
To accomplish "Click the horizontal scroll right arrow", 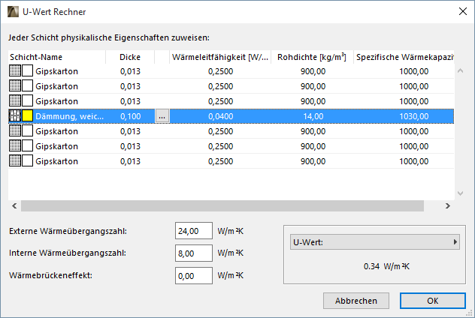I will [x=448, y=205].
